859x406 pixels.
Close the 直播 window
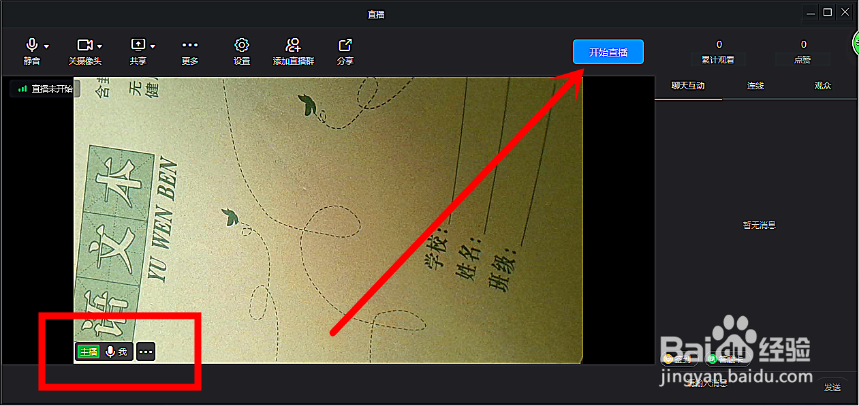(x=845, y=12)
